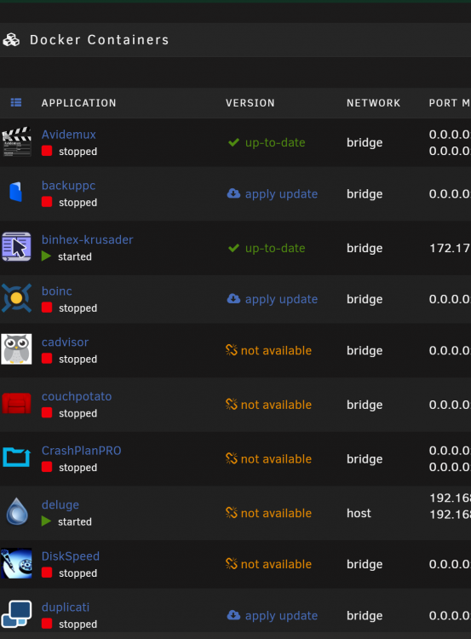
Task: Apply update for backuppc
Action: (x=281, y=194)
